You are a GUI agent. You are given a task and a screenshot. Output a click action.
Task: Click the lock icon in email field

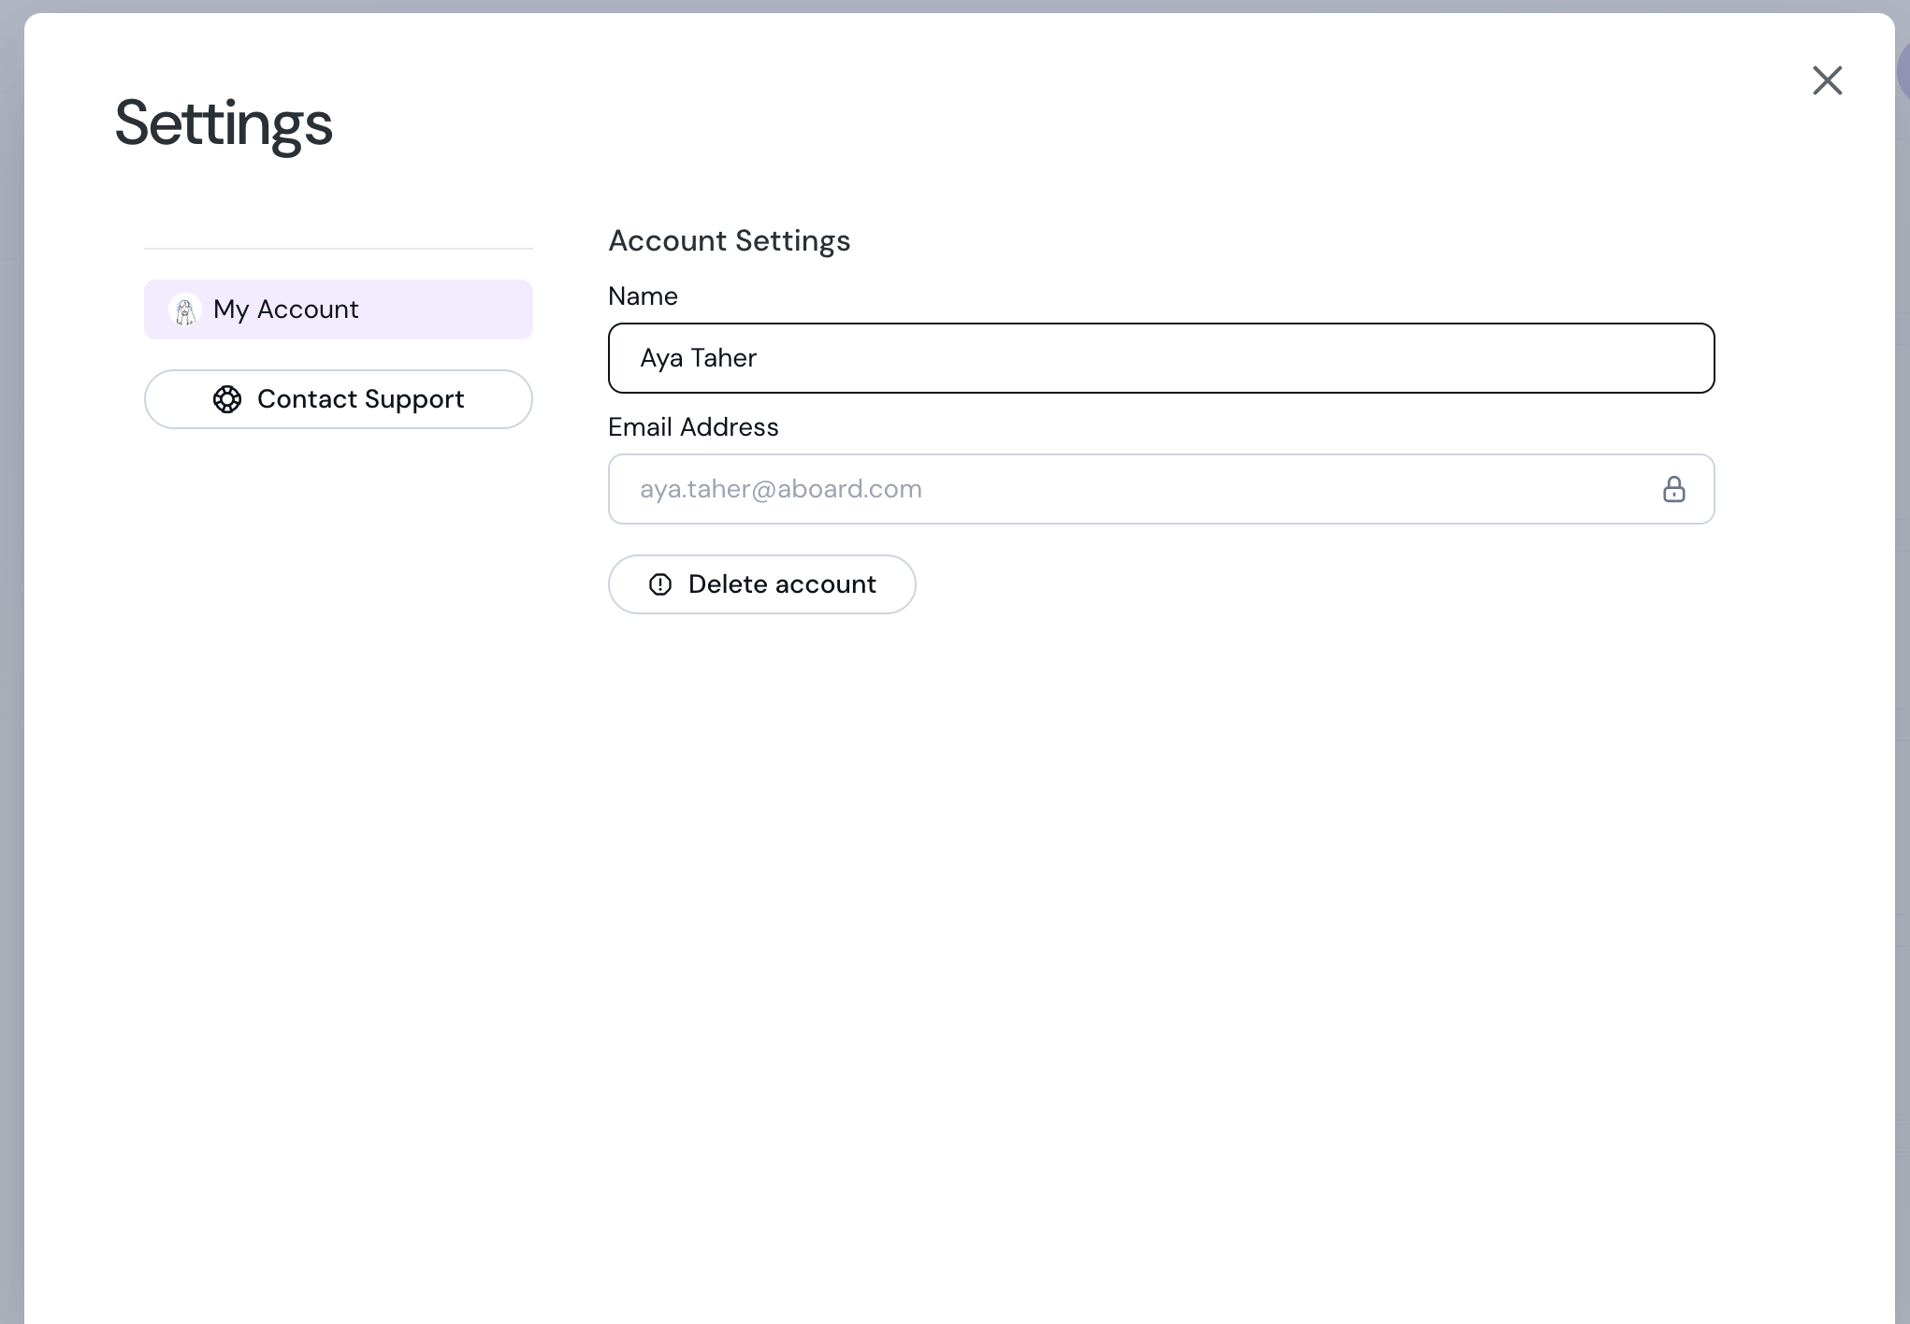click(x=1673, y=489)
